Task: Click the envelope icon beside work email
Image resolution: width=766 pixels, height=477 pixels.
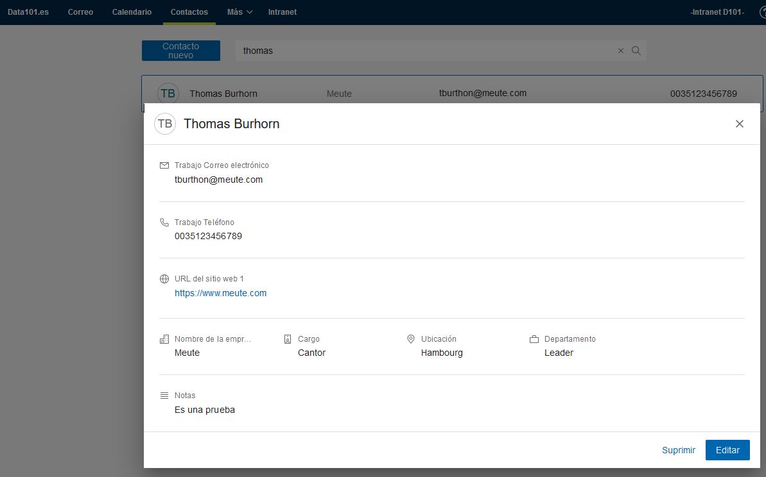Action: (164, 165)
